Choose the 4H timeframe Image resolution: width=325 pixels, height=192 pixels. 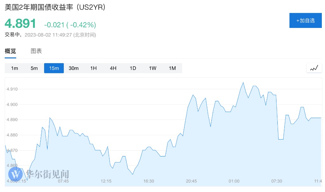click(113, 68)
